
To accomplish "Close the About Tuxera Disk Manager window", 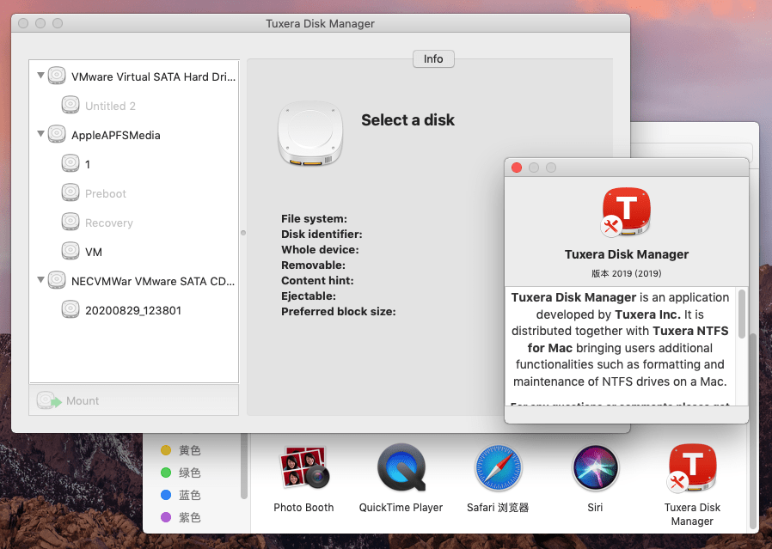I will click(517, 168).
